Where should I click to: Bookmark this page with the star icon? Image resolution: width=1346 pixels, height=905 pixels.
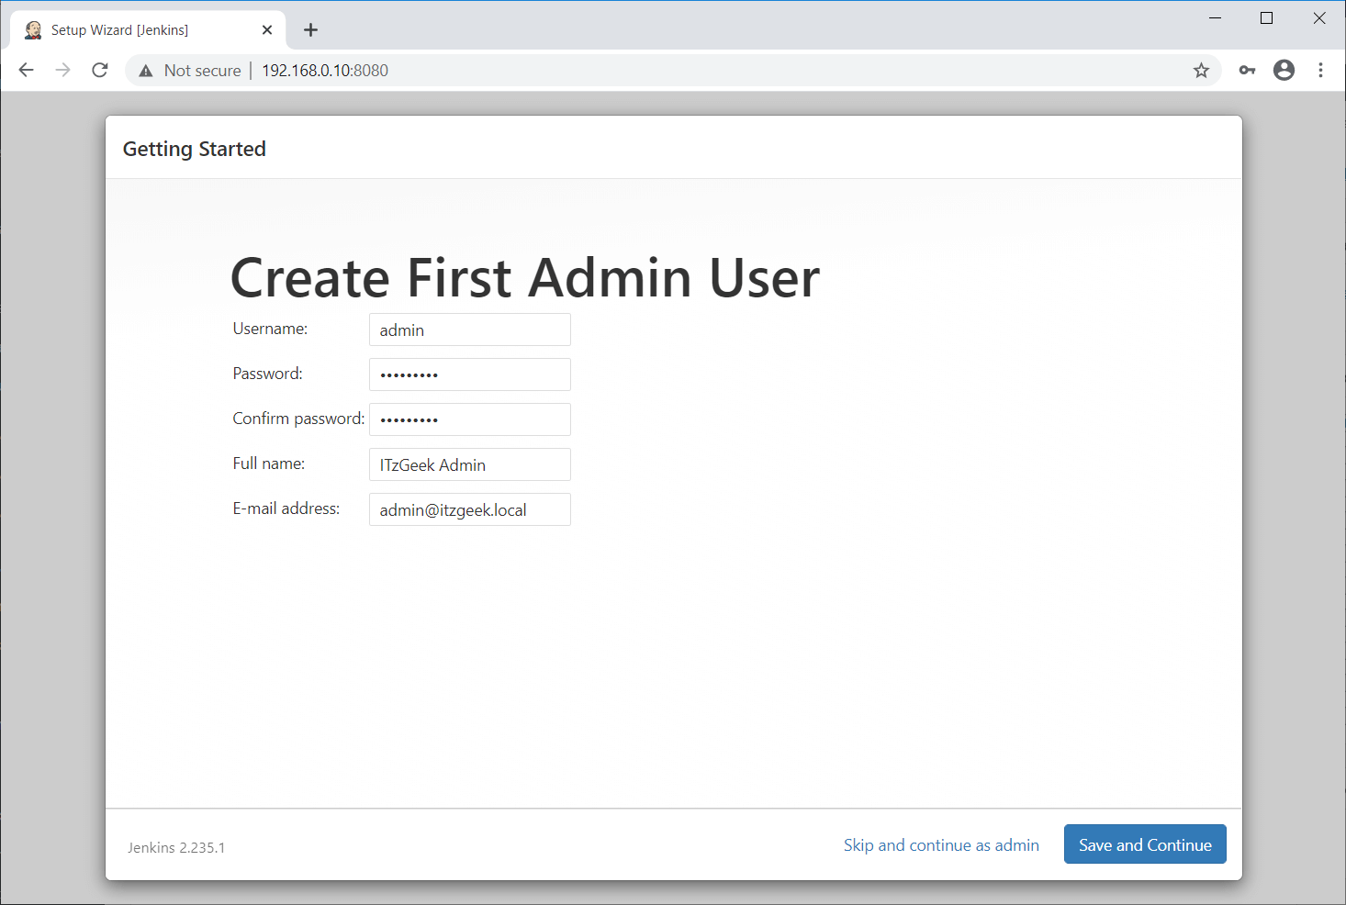click(1201, 71)
